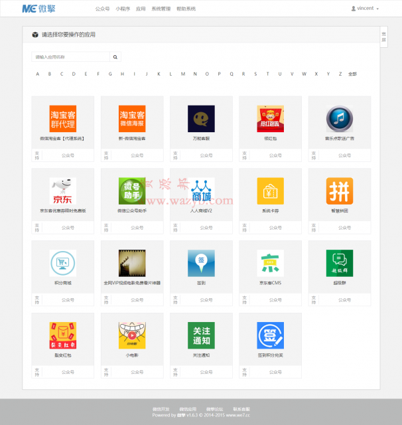Image resolution: width=402 pixels, height=425 pixels.
Task: Filter apps by letter Q
Action: [232, 74]
